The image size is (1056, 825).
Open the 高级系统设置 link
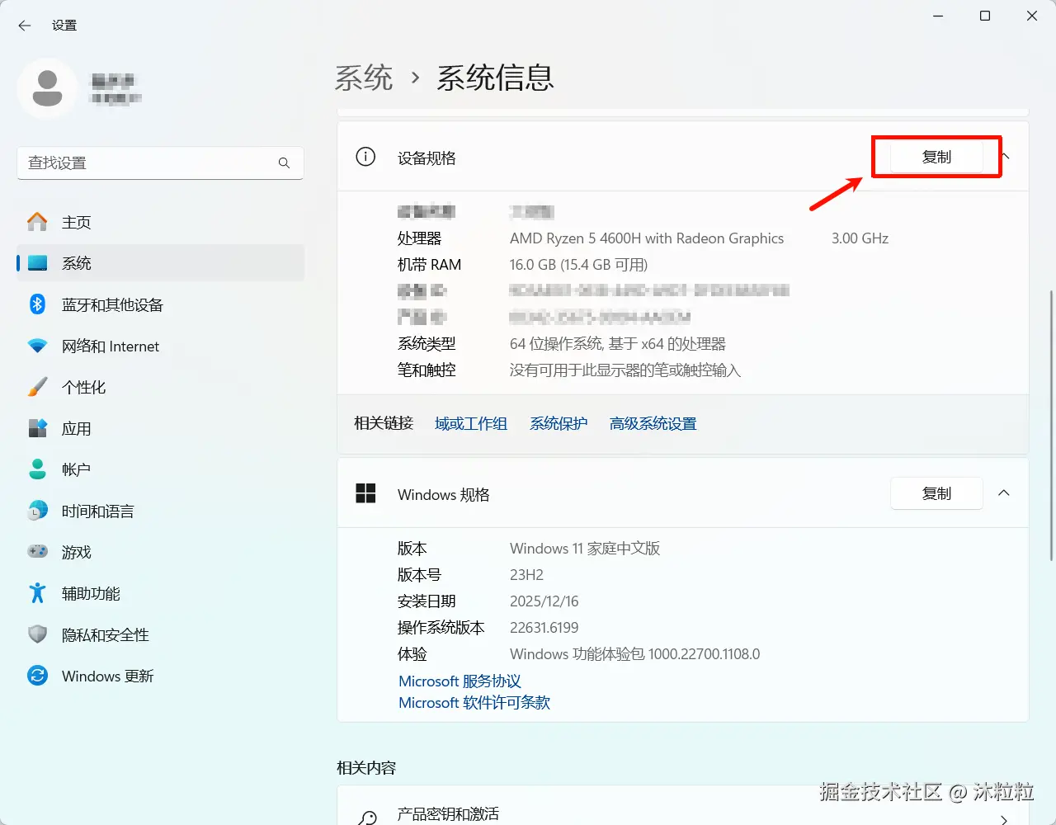653,423
